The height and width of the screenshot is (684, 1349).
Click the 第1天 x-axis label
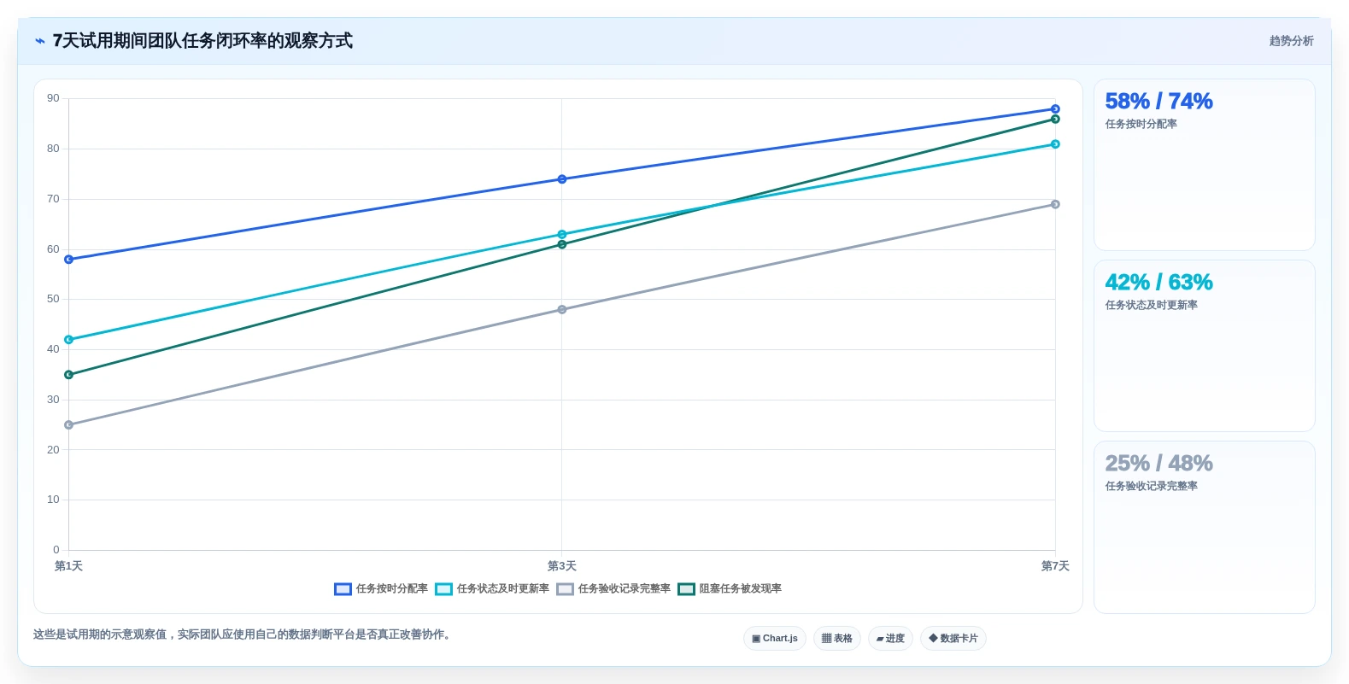coord(69,566)
